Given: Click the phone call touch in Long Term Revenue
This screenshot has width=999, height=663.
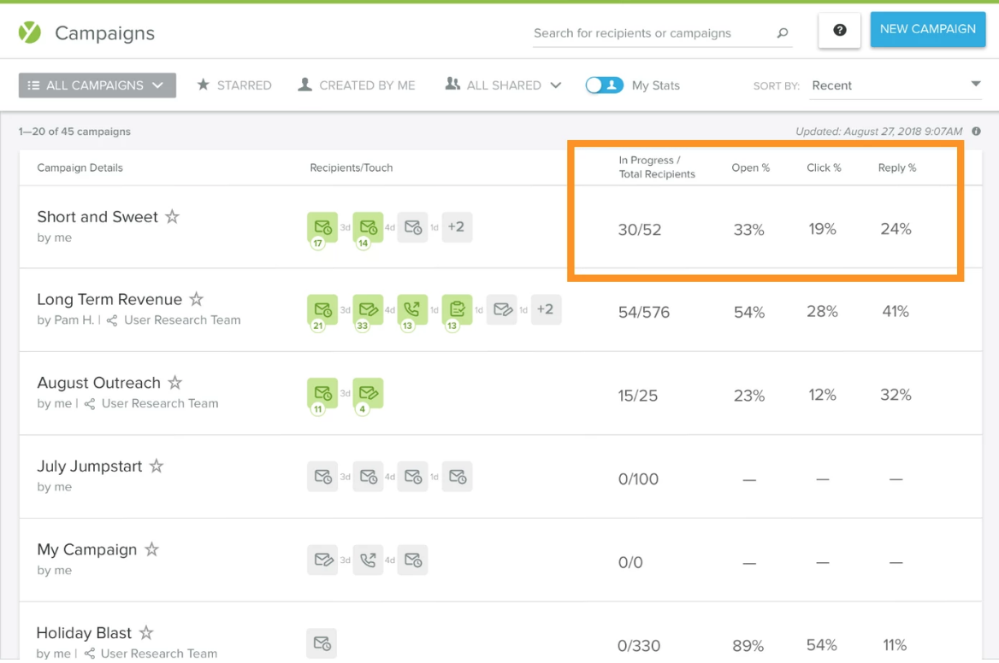Looking at the screenshot, I should (411, 309).
